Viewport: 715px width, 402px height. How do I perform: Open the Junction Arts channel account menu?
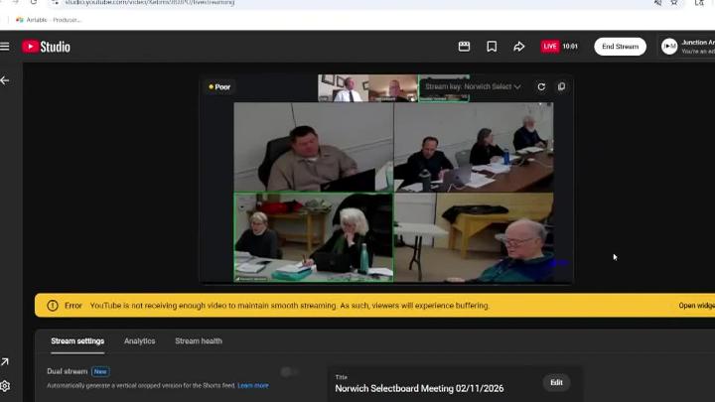tap(669, 47)
